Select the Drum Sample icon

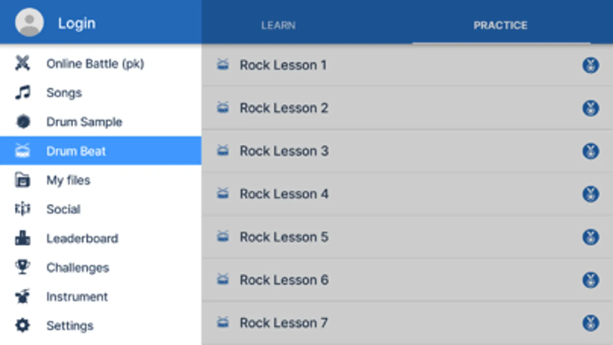pos(23,122)
